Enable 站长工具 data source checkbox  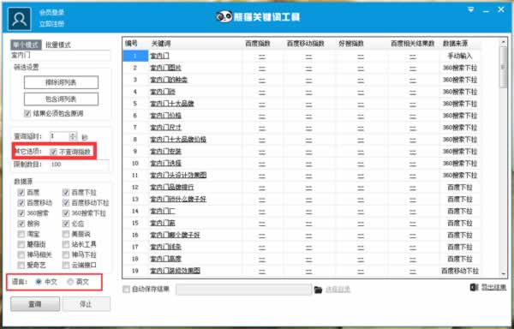click(66, 244)
